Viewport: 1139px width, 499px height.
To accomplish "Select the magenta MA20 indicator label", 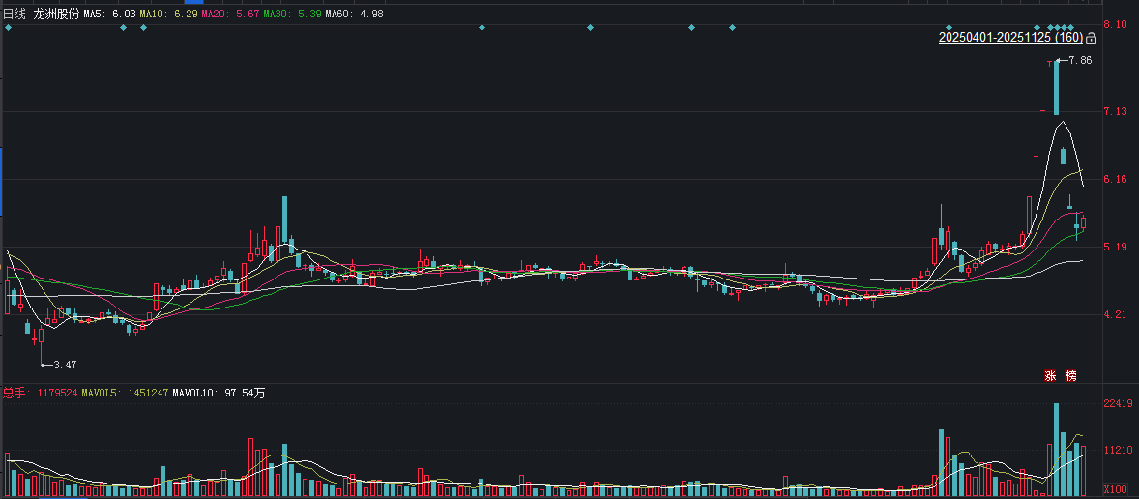I will [229, 15].
